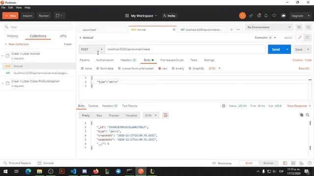Screen dimensions: 314x176
Task: Expand Crear / Listar Clase Profundizacion collection
Action: tap(2, 83)
